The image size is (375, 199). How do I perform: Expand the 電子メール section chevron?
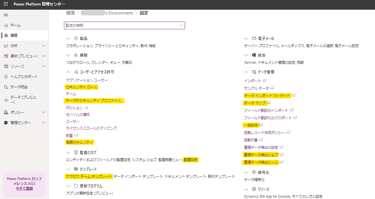(246, 39)
